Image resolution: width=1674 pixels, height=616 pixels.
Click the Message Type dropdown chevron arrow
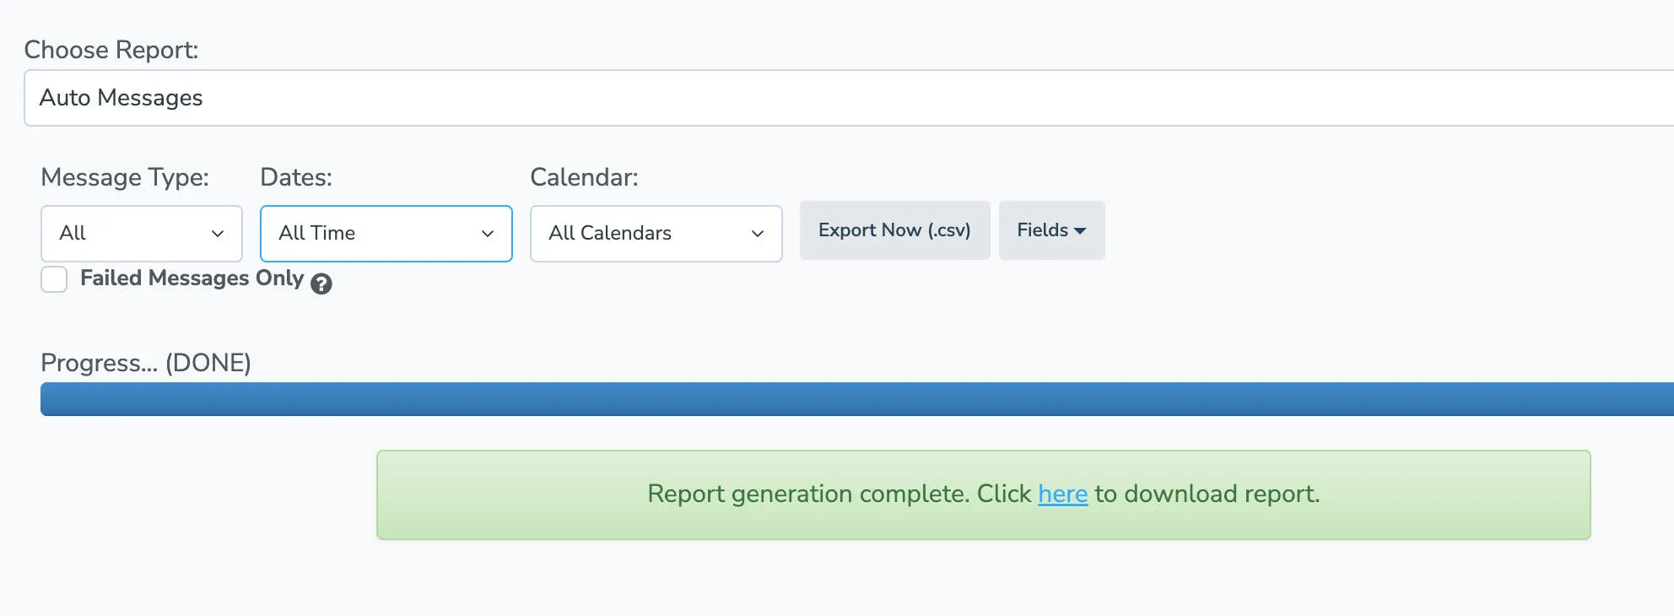click(x=218, y=234)
